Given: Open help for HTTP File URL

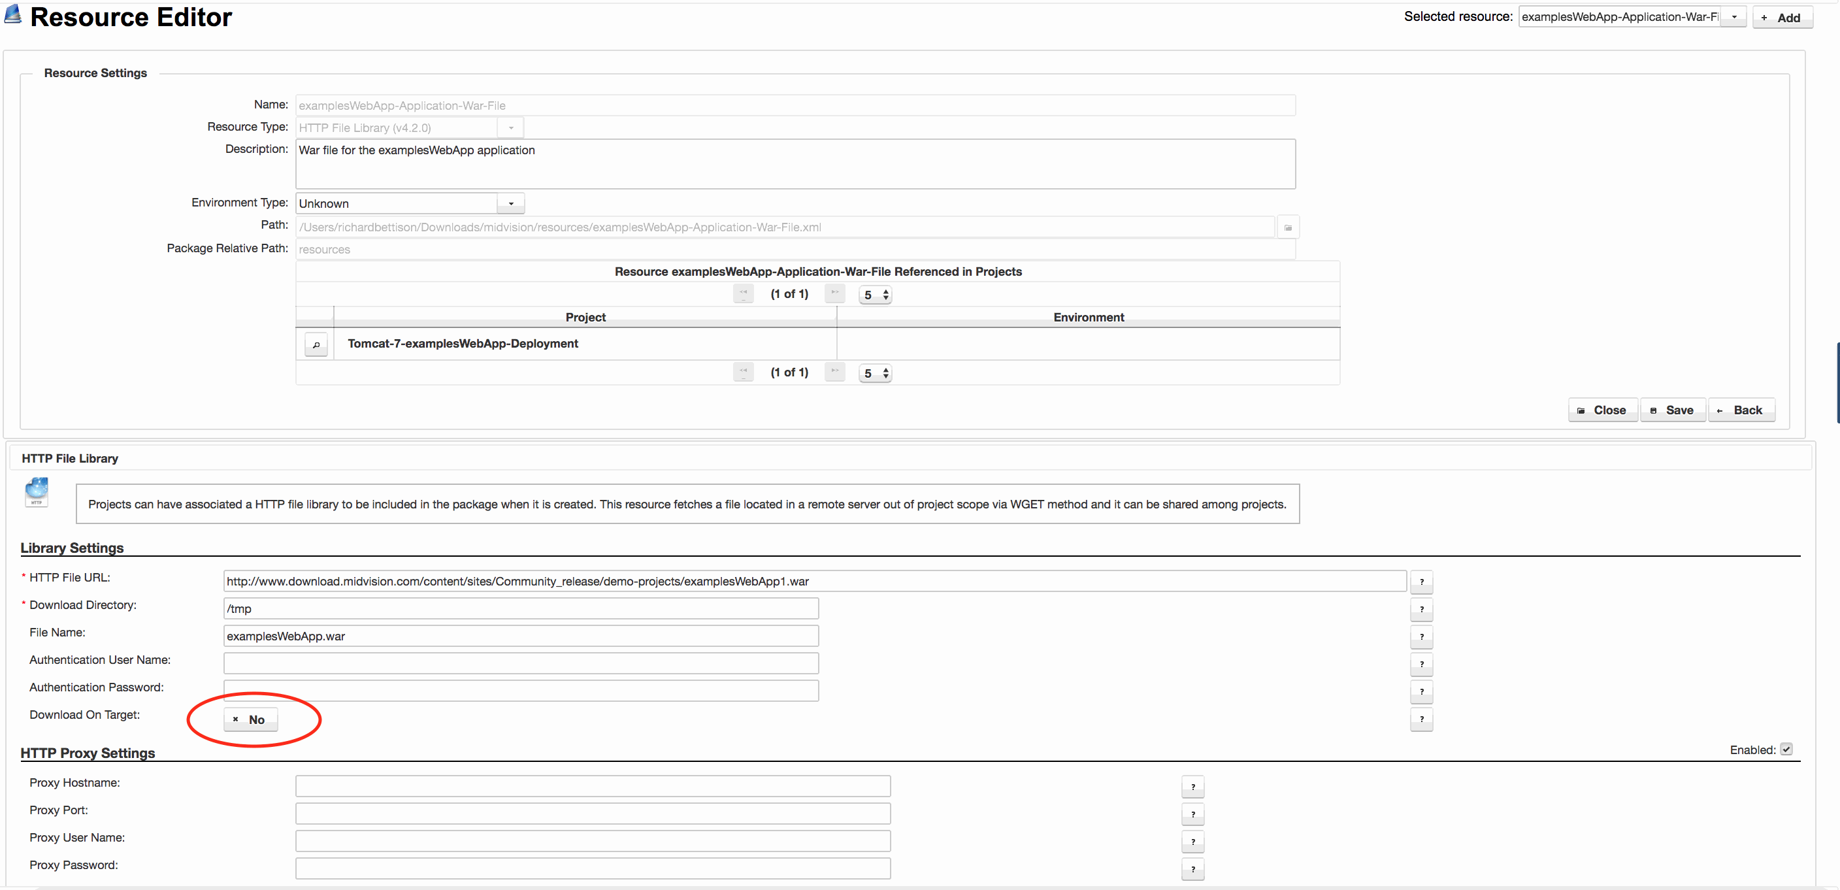Looking at the screenshot, I should point(1421,582).
